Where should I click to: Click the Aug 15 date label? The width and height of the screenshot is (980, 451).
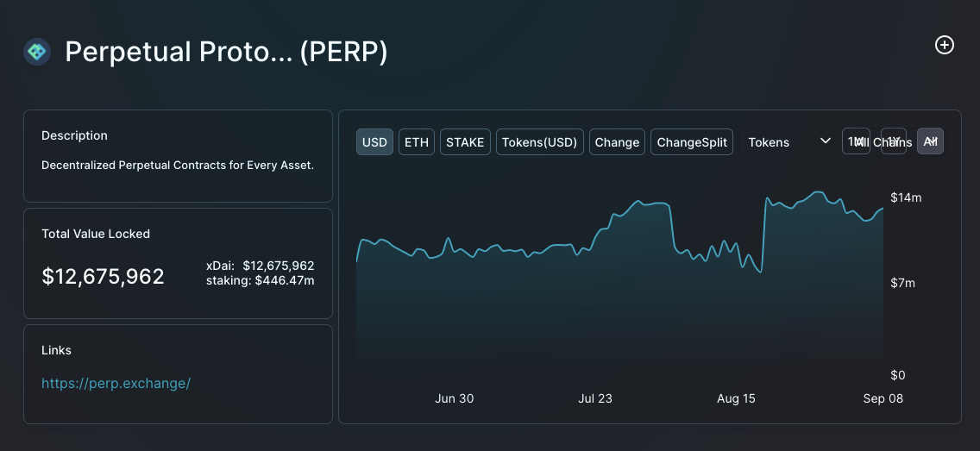[x=736, y=398]
